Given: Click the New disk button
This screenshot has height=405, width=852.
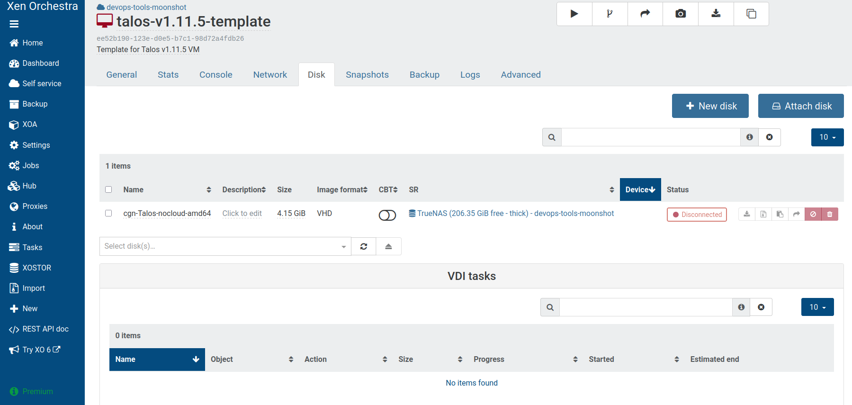Looking at the screenshot, I should pos(710,106).
